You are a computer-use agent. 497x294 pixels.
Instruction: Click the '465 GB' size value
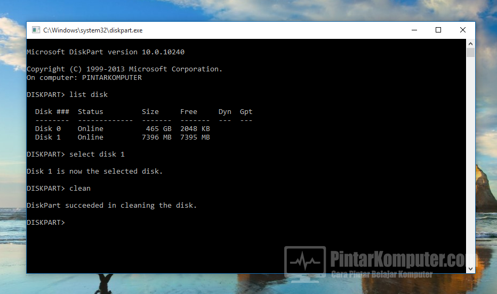point(159,129)
